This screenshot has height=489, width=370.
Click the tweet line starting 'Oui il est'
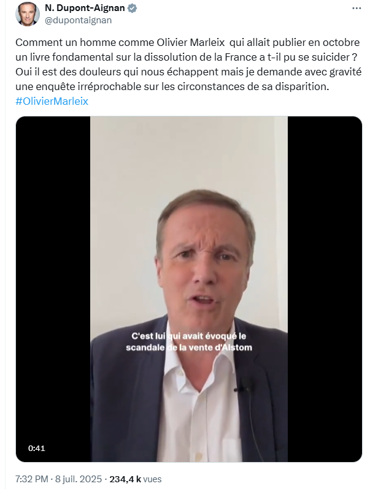point(188,72)
